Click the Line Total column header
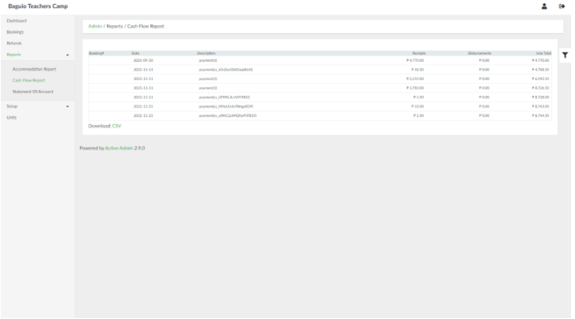The image size is (575, 319). point(543,52)
